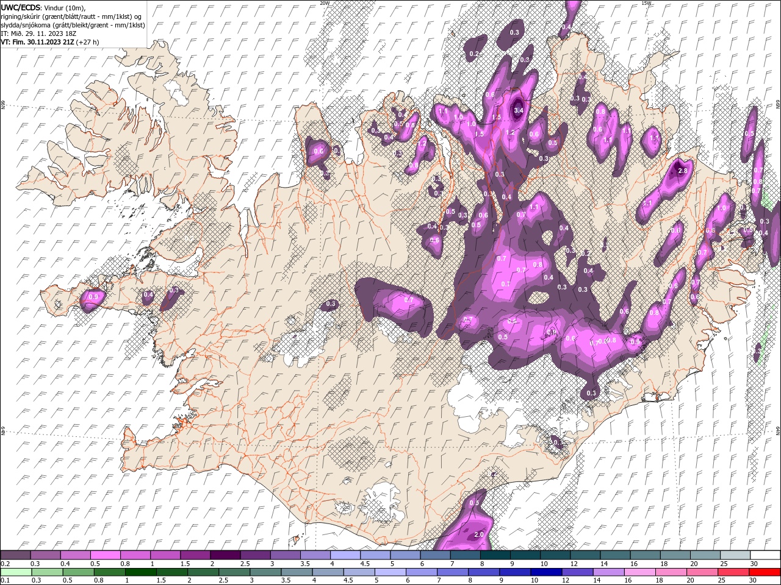Click the 15W longitude label
The image size is (781, 585).
coord(646,3)
